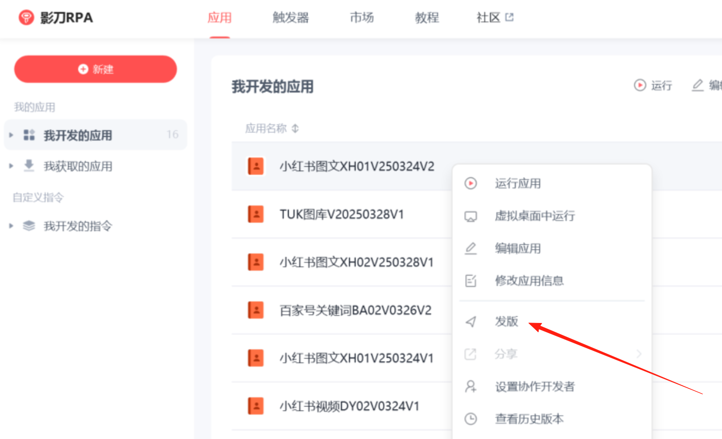Go to the 教程 tab
This screenshot has height=439, width=722.
coord(427,18)
